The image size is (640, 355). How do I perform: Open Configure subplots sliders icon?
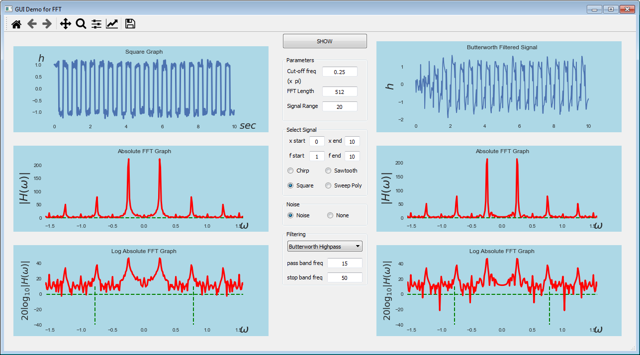[x=96, y=24]
